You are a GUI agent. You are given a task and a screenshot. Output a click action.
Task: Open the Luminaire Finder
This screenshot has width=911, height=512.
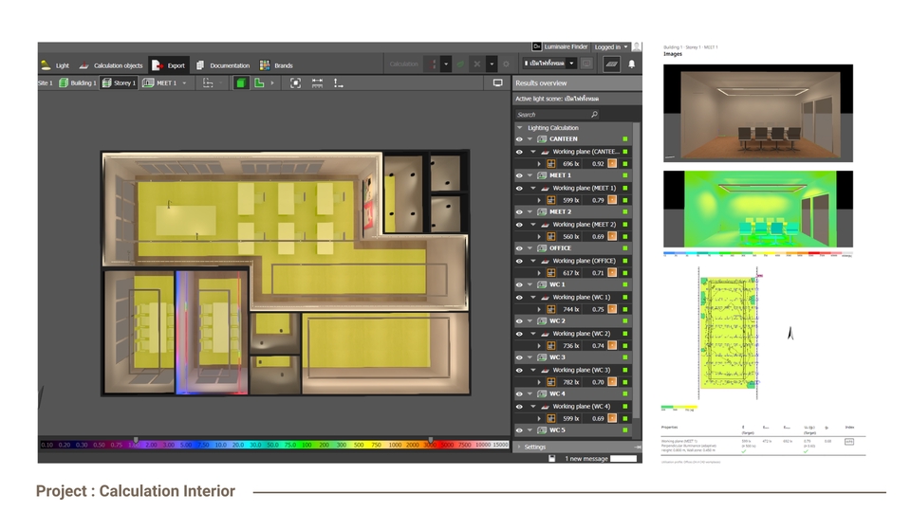click(x=561, y=46)
